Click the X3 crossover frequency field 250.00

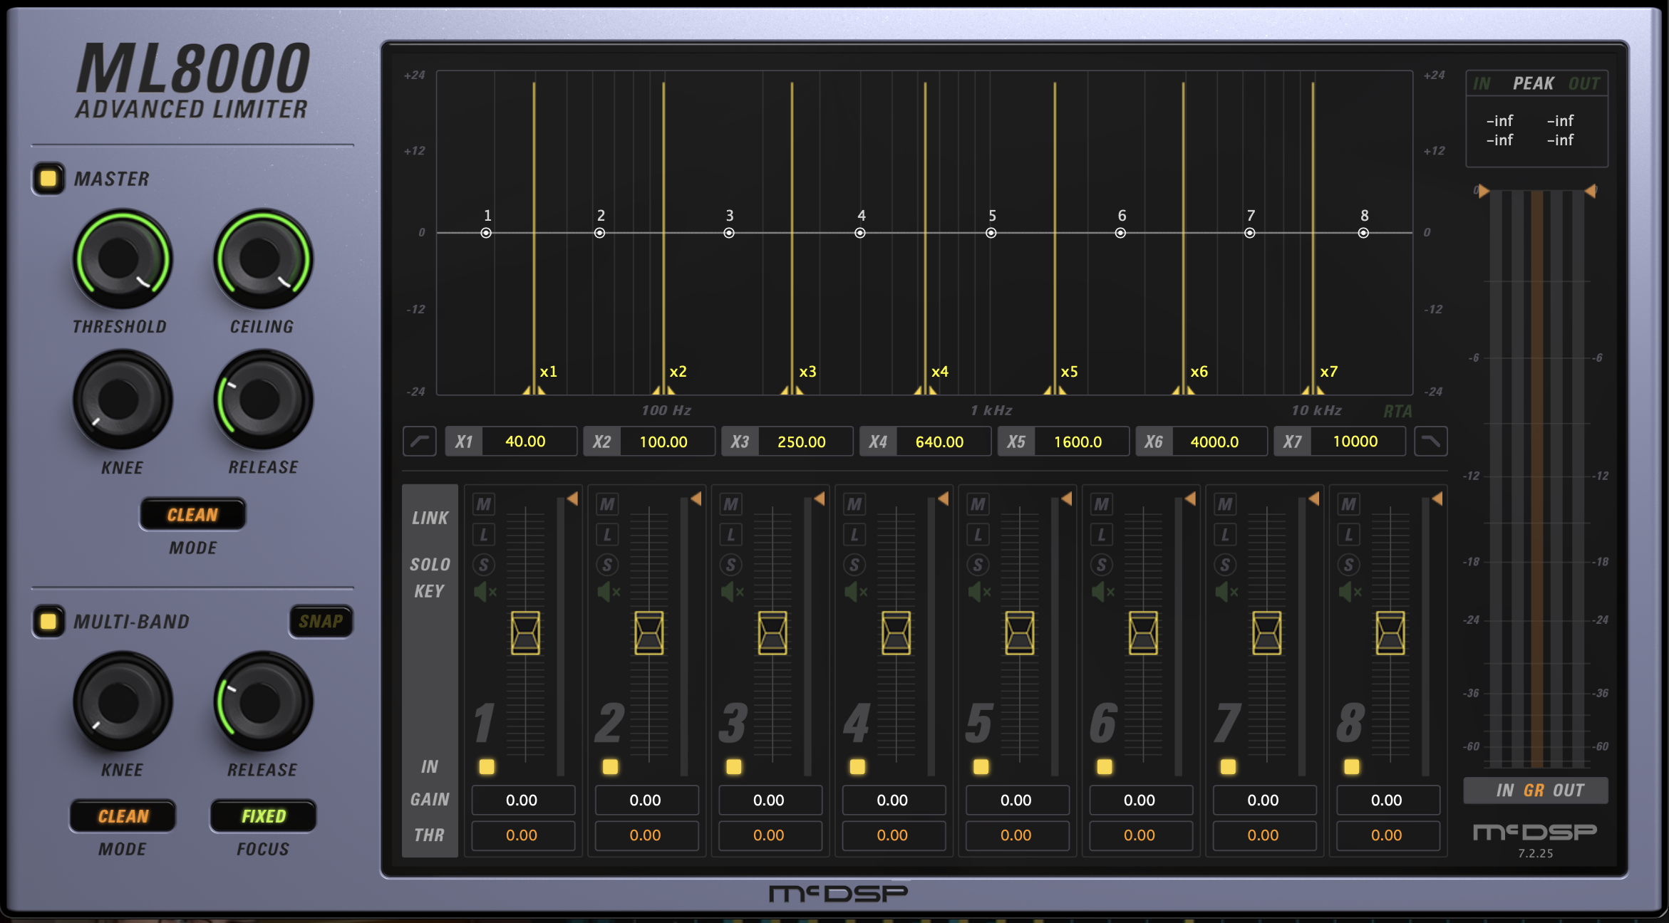(805, 442)
